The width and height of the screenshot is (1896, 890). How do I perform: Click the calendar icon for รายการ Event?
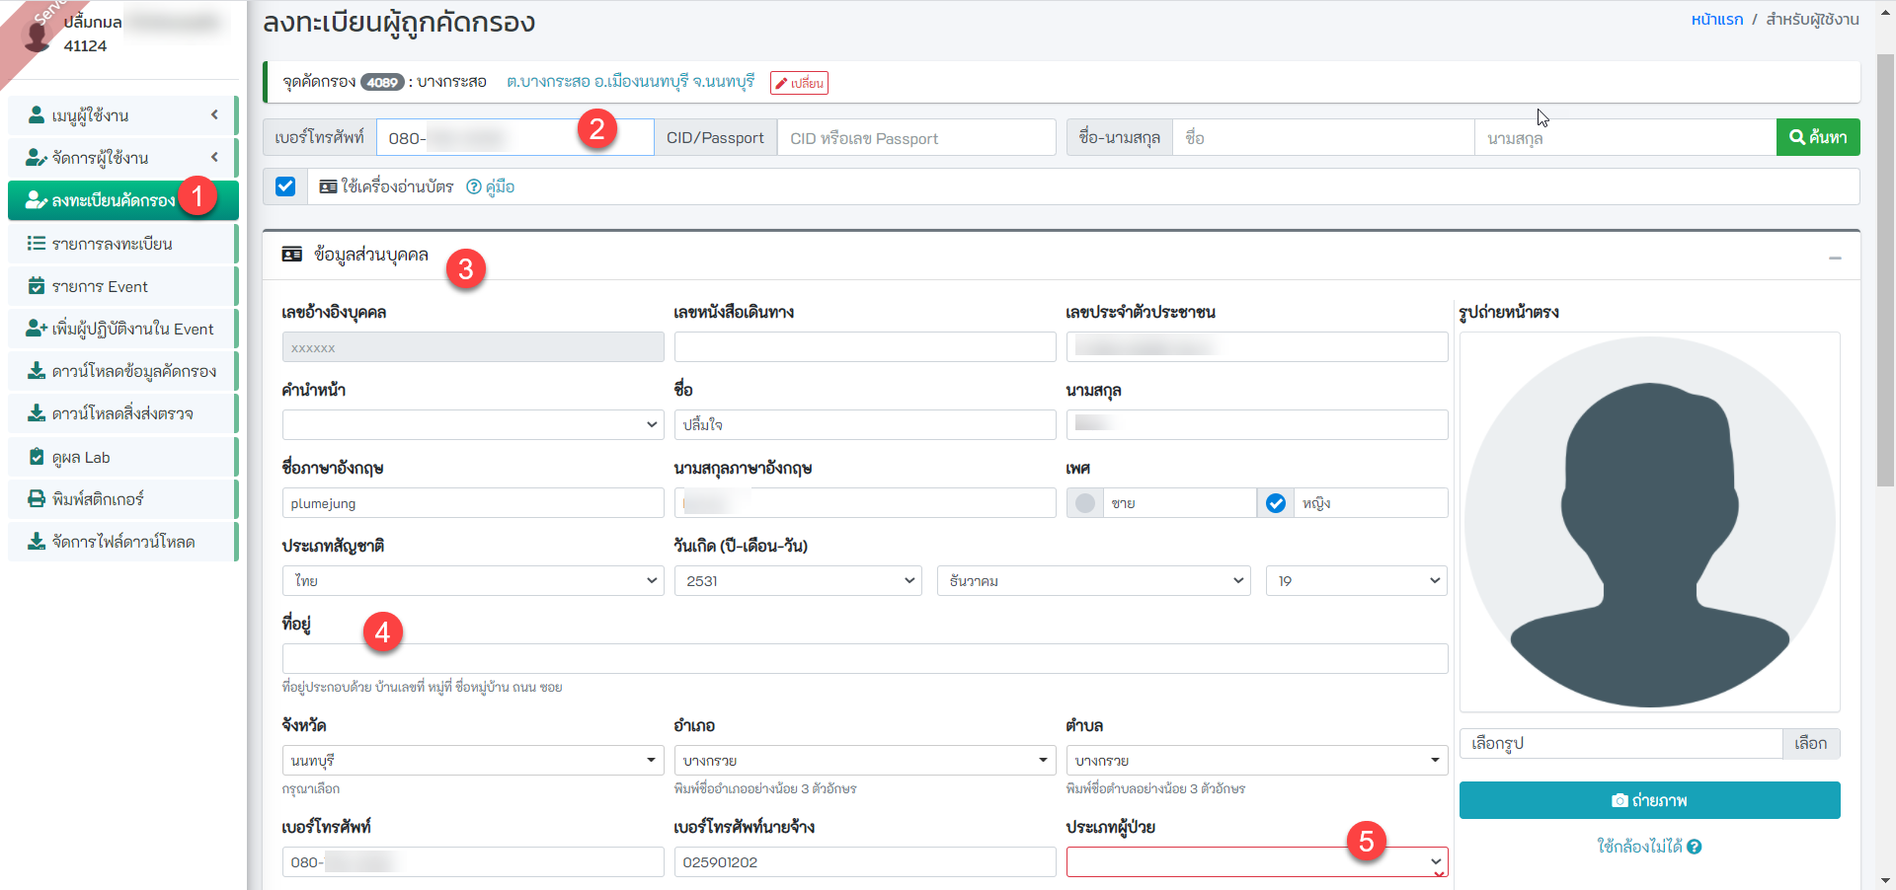[37, 286]
